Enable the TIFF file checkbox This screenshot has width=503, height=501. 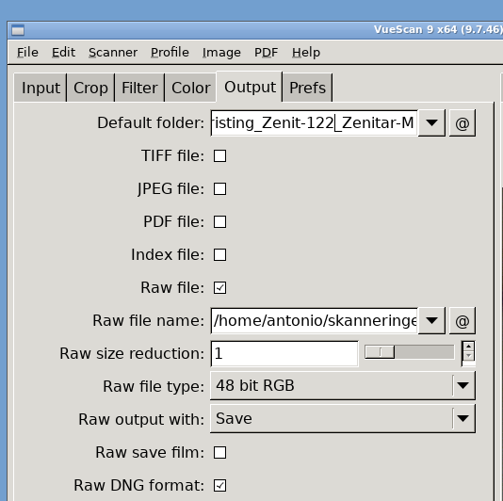coord(219,156)
